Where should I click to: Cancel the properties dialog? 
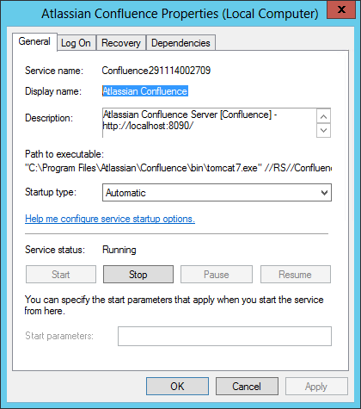(247, 387)
